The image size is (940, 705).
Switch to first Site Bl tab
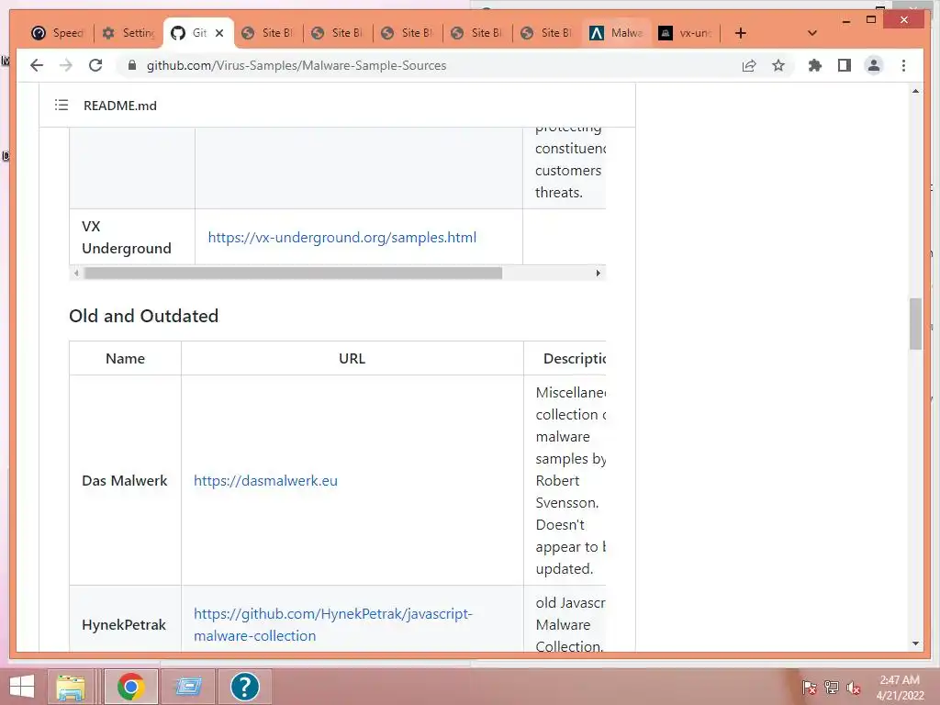(268, 33)
